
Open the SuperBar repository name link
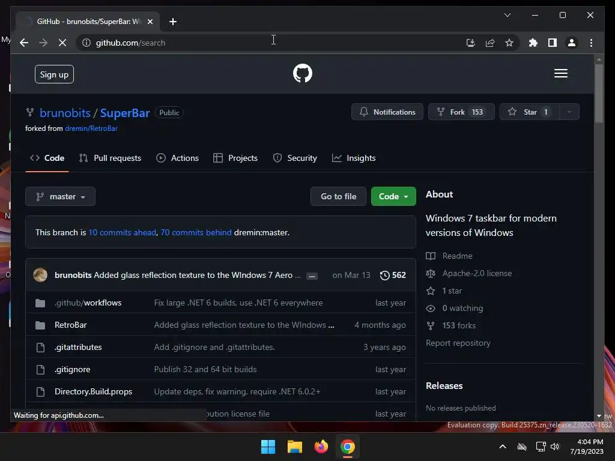(125, 113)
